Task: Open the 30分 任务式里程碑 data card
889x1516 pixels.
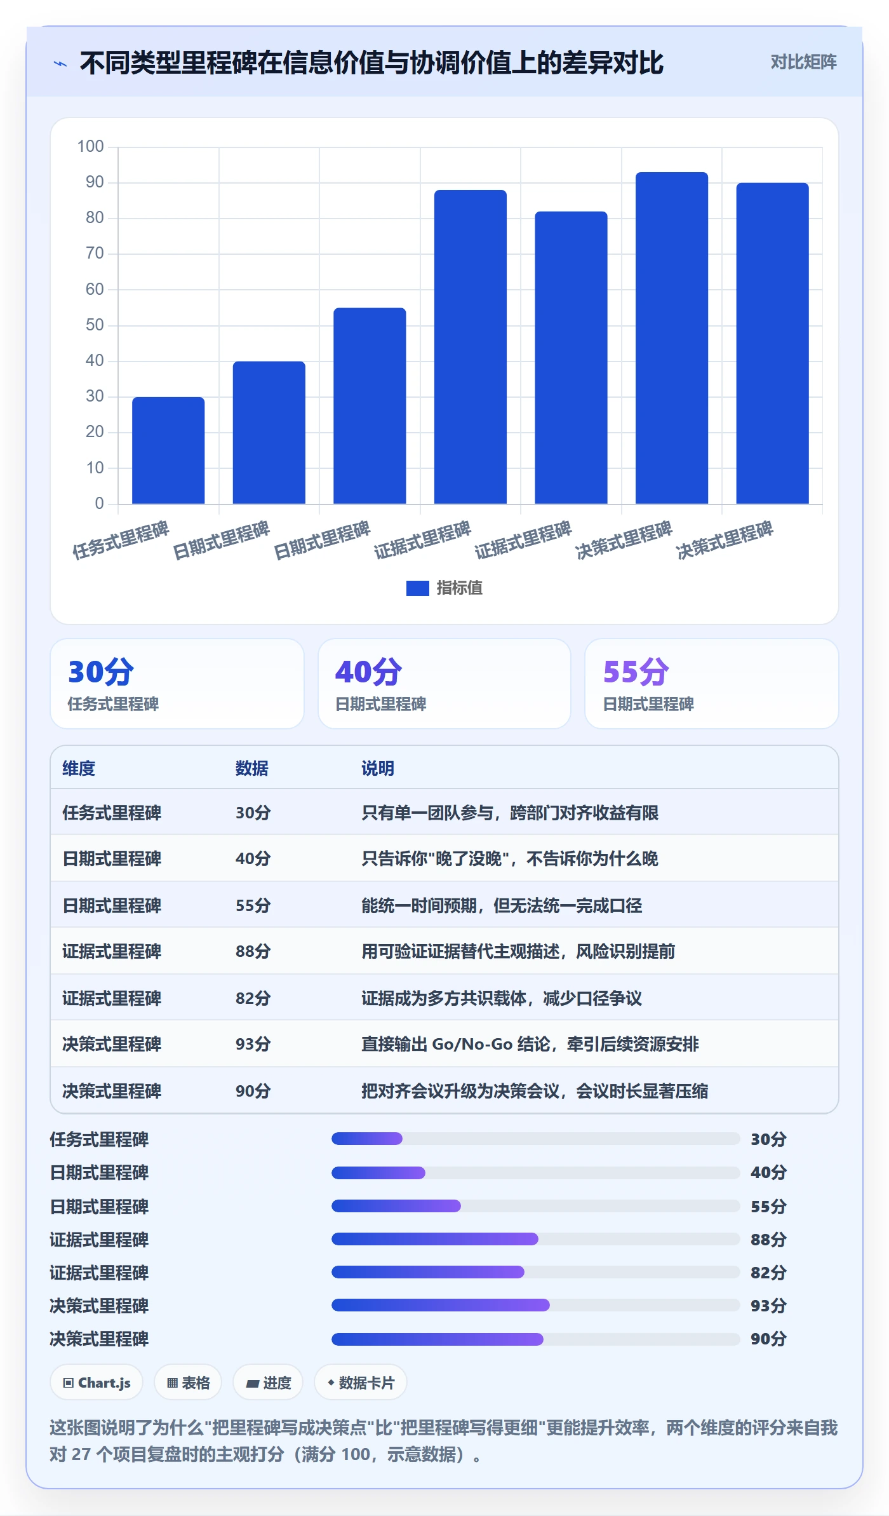Action: (177, 684)
